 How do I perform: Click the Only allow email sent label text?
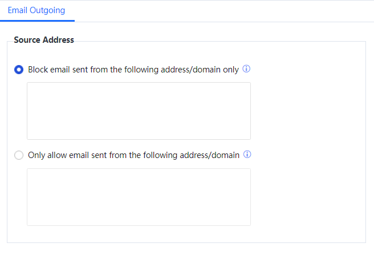click(x=133, y=155)
